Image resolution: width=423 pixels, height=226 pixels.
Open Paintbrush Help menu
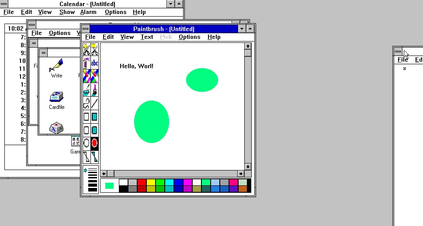coord(214,37)
